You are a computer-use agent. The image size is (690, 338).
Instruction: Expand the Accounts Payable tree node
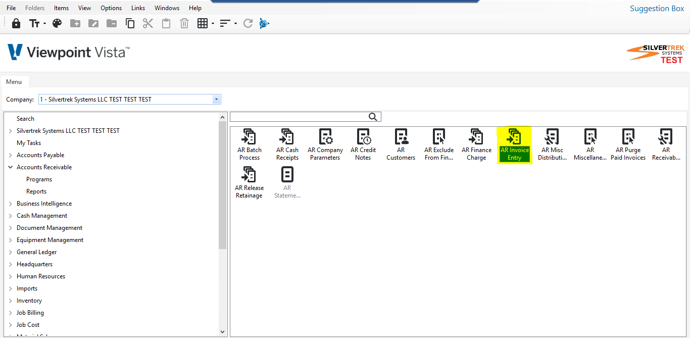[x=11, y=155]
